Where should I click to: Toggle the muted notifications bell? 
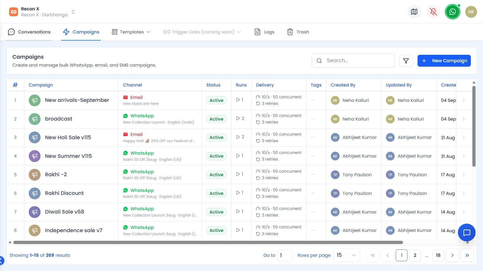(433, 12)
